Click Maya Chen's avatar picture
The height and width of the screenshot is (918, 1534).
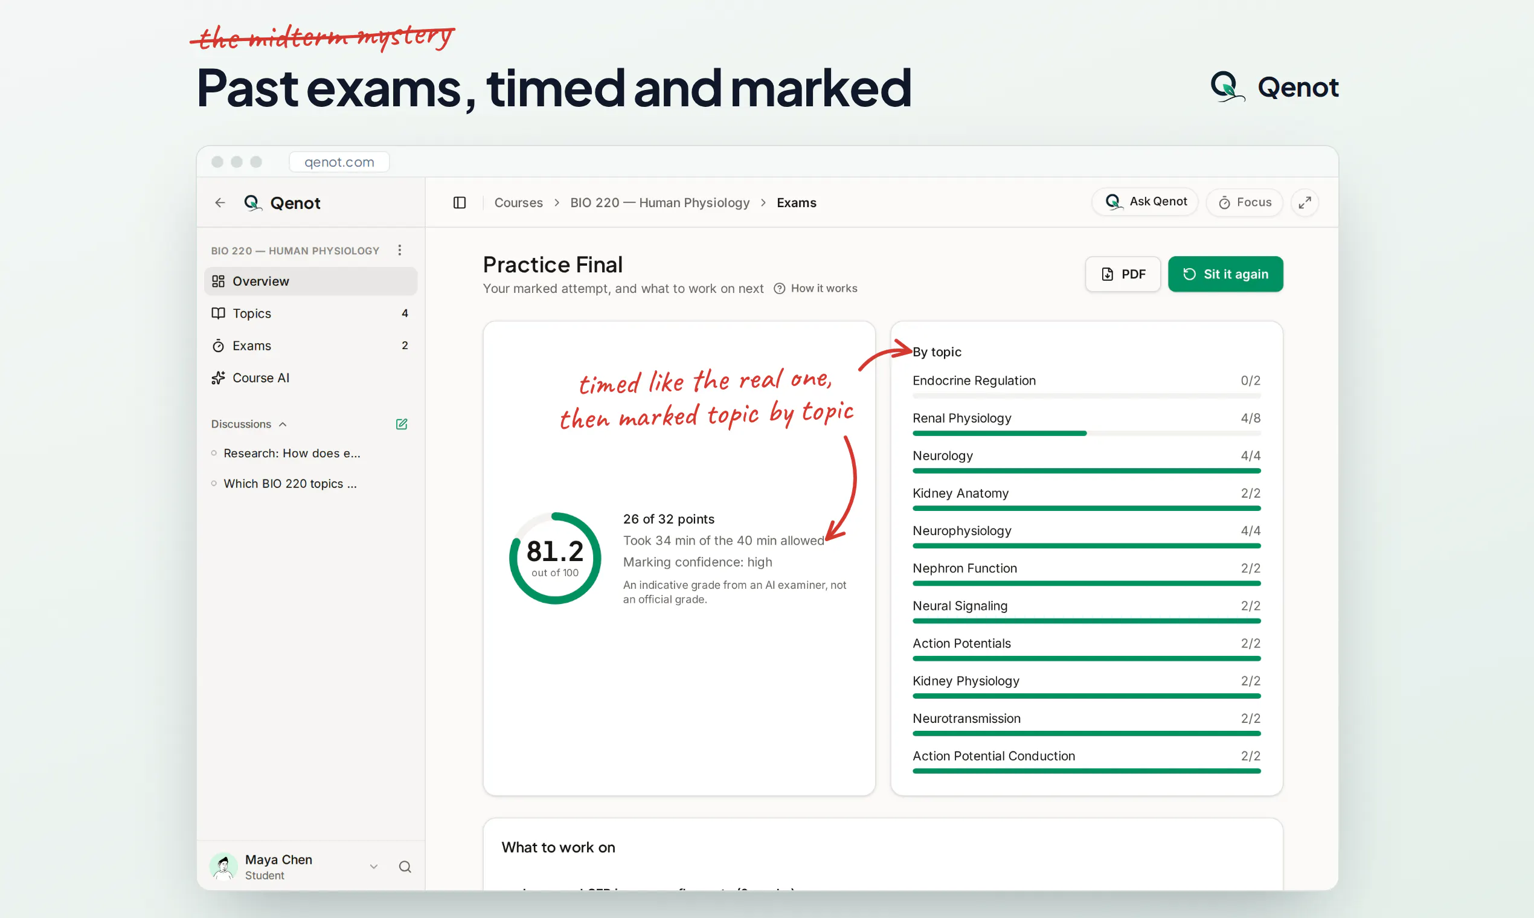pyautogui.click(x=224, y=867)
